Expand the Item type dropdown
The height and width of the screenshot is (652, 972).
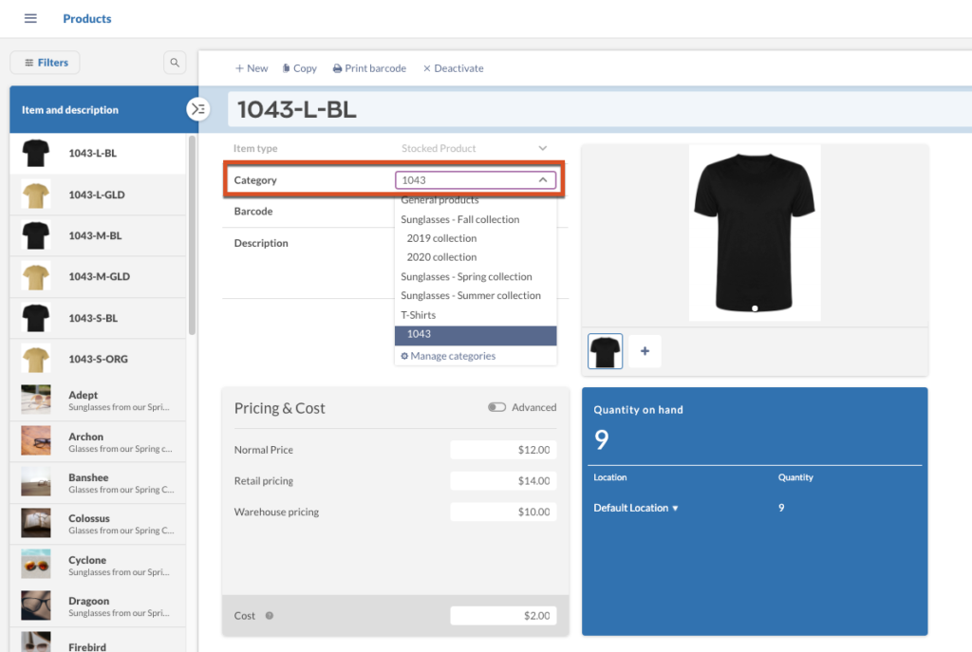coord(543,148)
